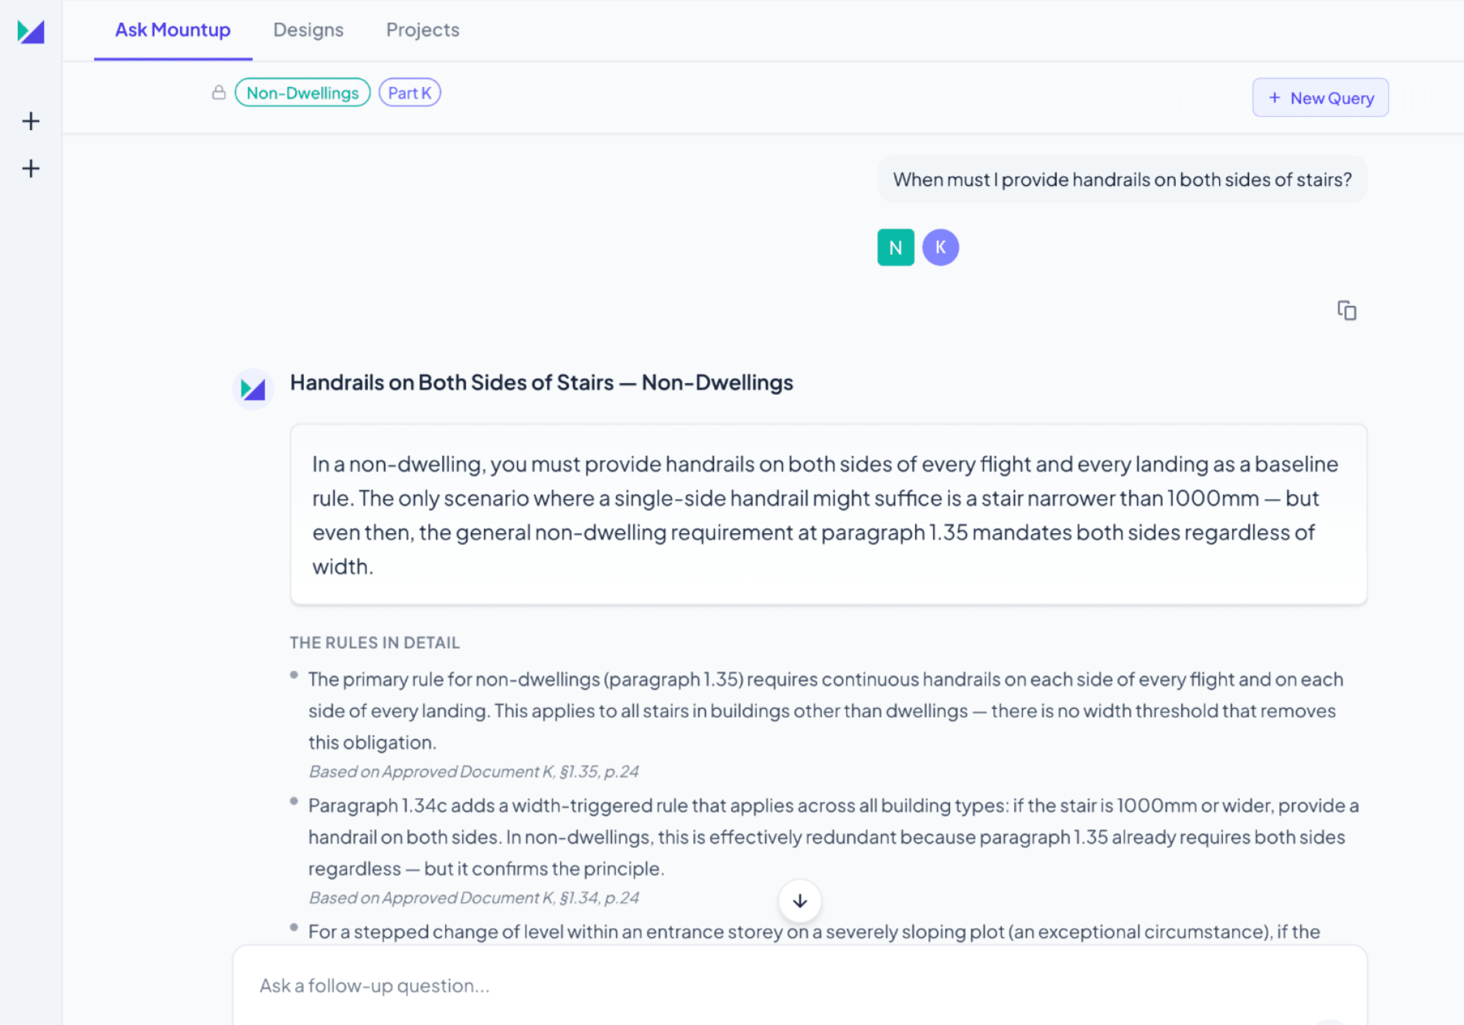Open citation Approved Document K §1.34
The image size is (1464, 1025).
click(x=474, y=898)
